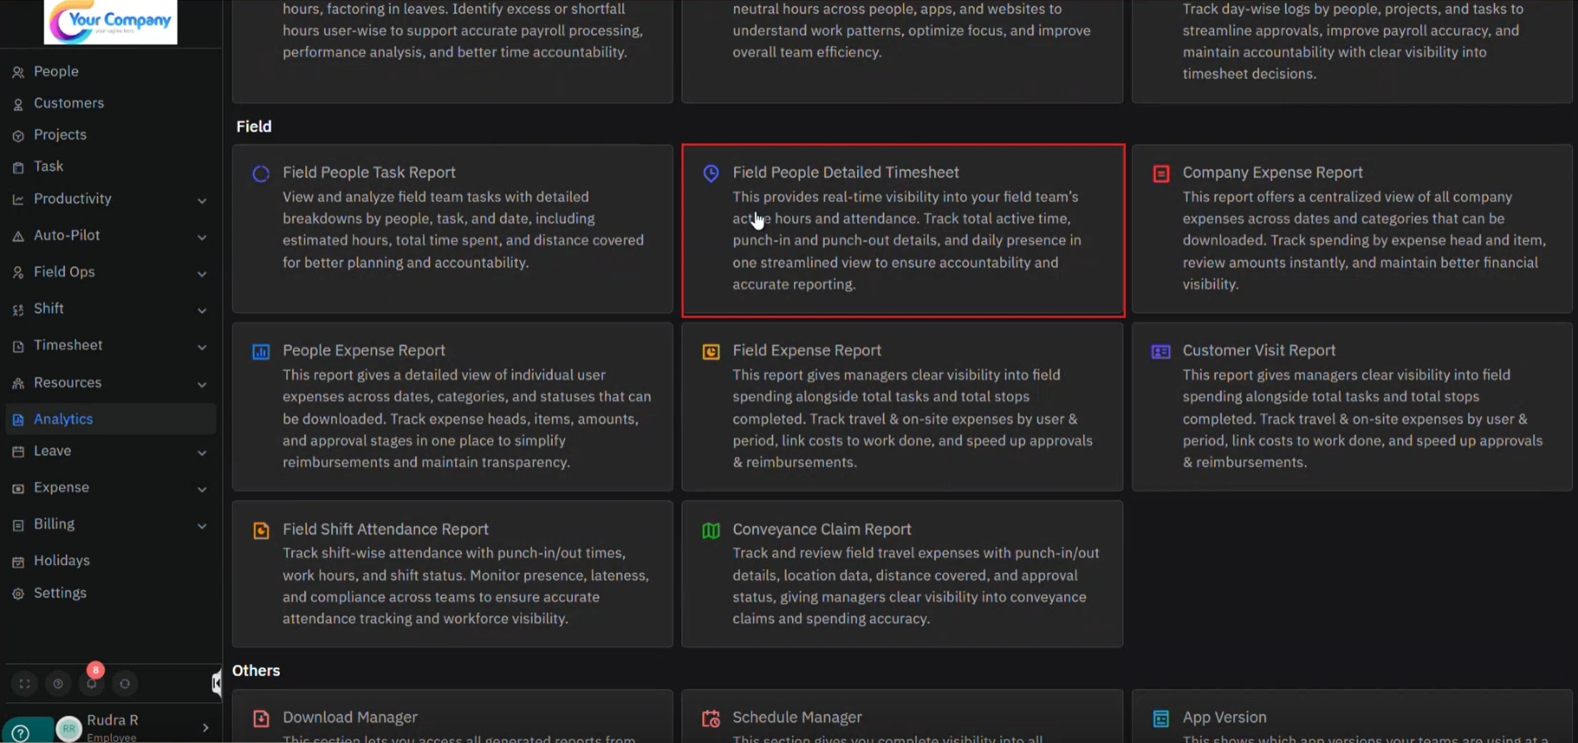Image resolution: width=1578 pixels, height=743 pixels.
Task: Open the Rudra R profile menu arrow
Action: (205, 728)
